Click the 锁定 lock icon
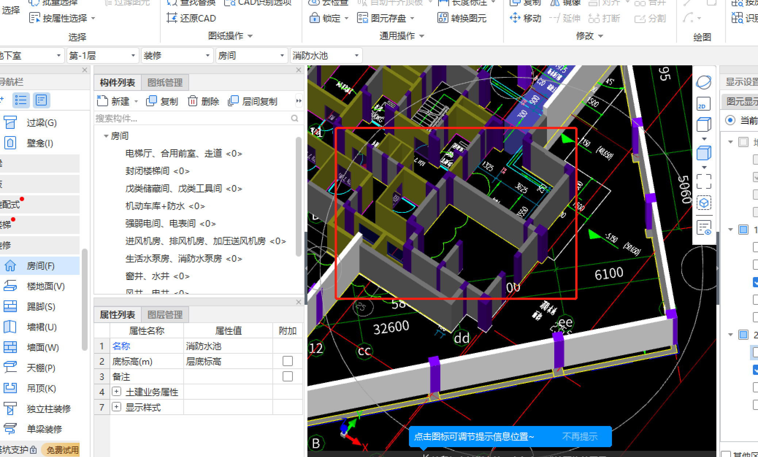 314,18
